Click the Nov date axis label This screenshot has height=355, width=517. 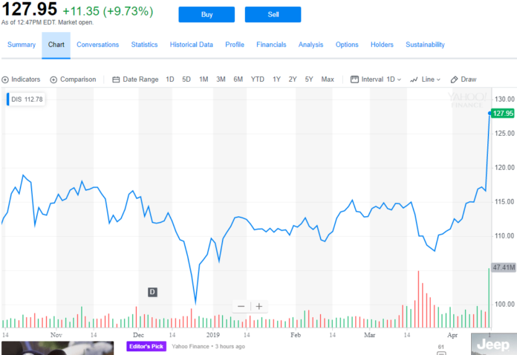pyautogui.click(x=56, y=335)
